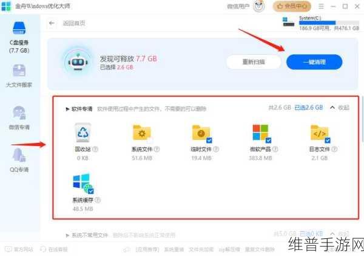The image size is (364, 256).
Task: Click the 48.5 MB size text
Action: coord(83,209)
